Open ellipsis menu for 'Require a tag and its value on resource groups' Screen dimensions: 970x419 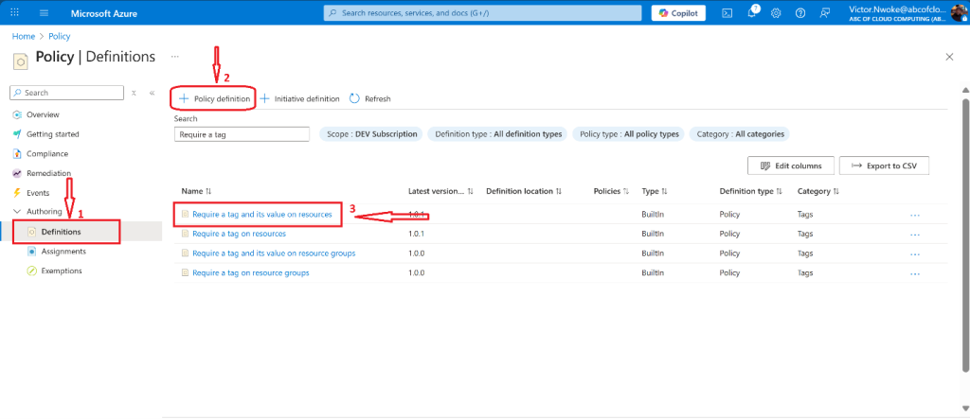(x=915, y=254)
